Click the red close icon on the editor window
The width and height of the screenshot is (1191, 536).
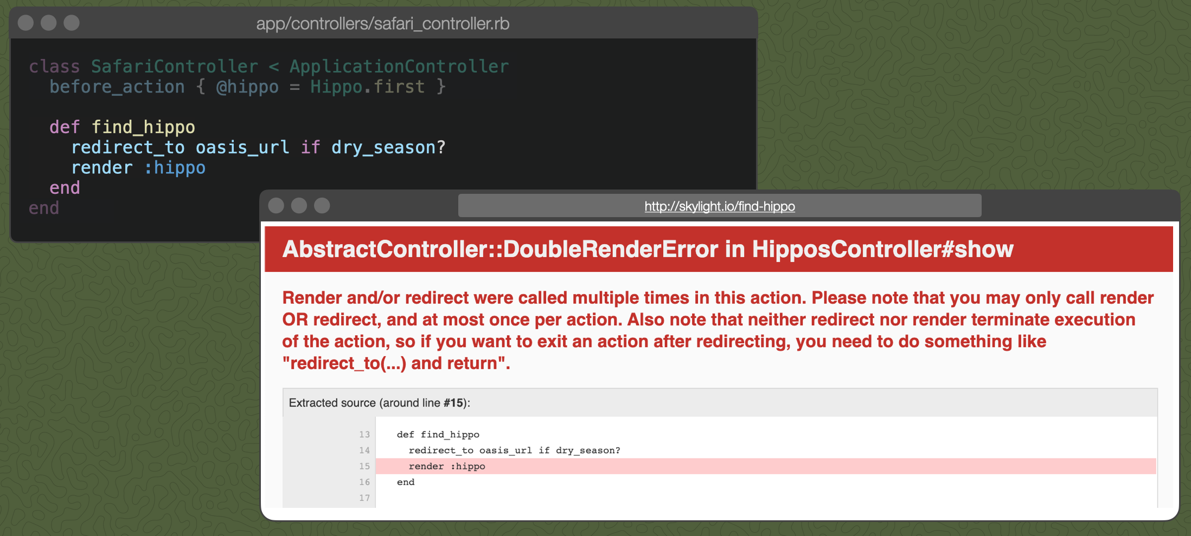pyautogui.click(x=25, y=23)
